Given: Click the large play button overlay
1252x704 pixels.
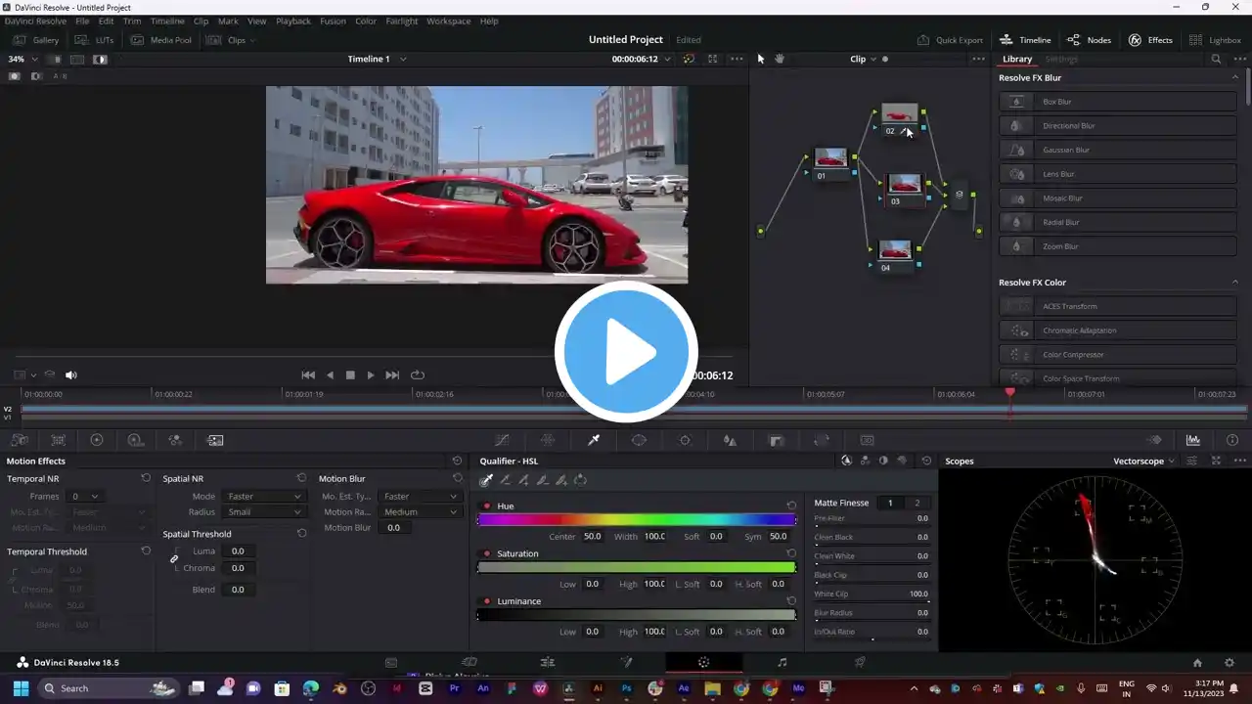Looking at the screenshot, I should click(x=626, y=352).
